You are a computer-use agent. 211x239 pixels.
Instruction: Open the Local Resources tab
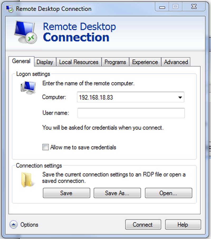pyautogui.click(x=79, y=62)
